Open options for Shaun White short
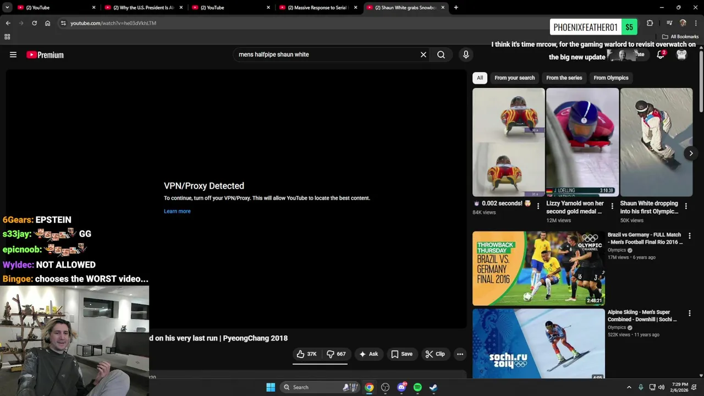704x396 pixels. click(686, 206)
